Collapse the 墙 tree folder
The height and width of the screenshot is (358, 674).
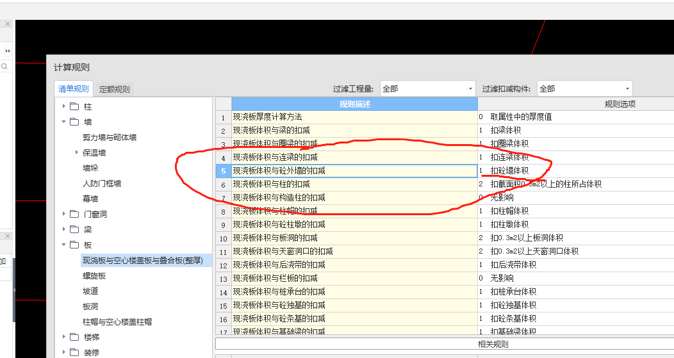pyautogui.click(x=63, y=122)
